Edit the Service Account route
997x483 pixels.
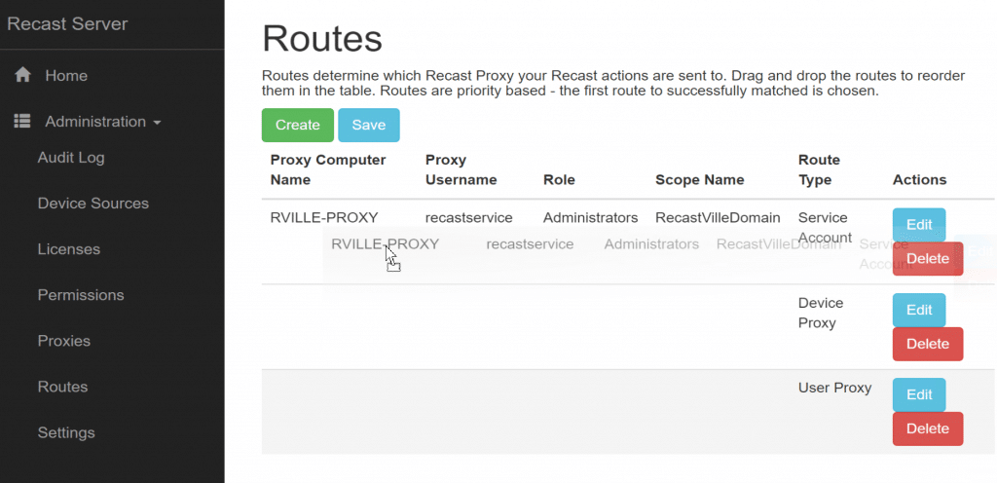click(x=919, y=225)
